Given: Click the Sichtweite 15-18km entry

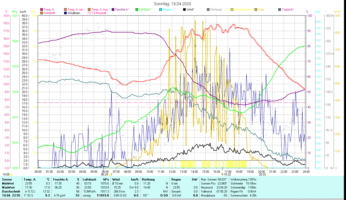Looking at the screenshot, I should (243, 183).
